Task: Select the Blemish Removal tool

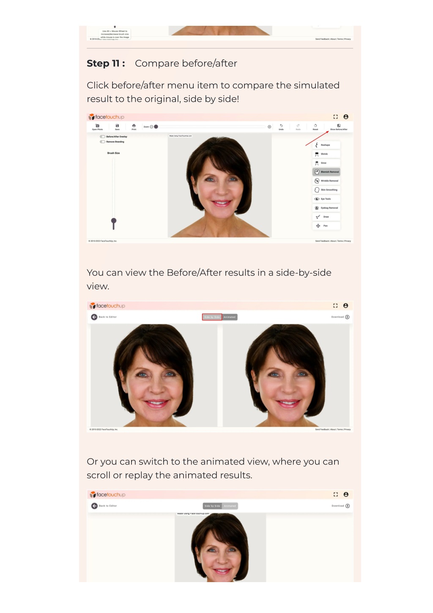Action: coord(326,172)
